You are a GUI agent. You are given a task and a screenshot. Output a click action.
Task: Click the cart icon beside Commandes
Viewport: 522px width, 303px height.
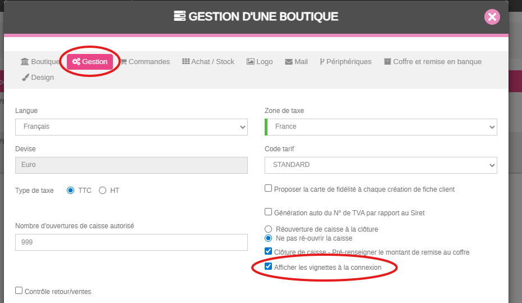[x=124, y=62]
